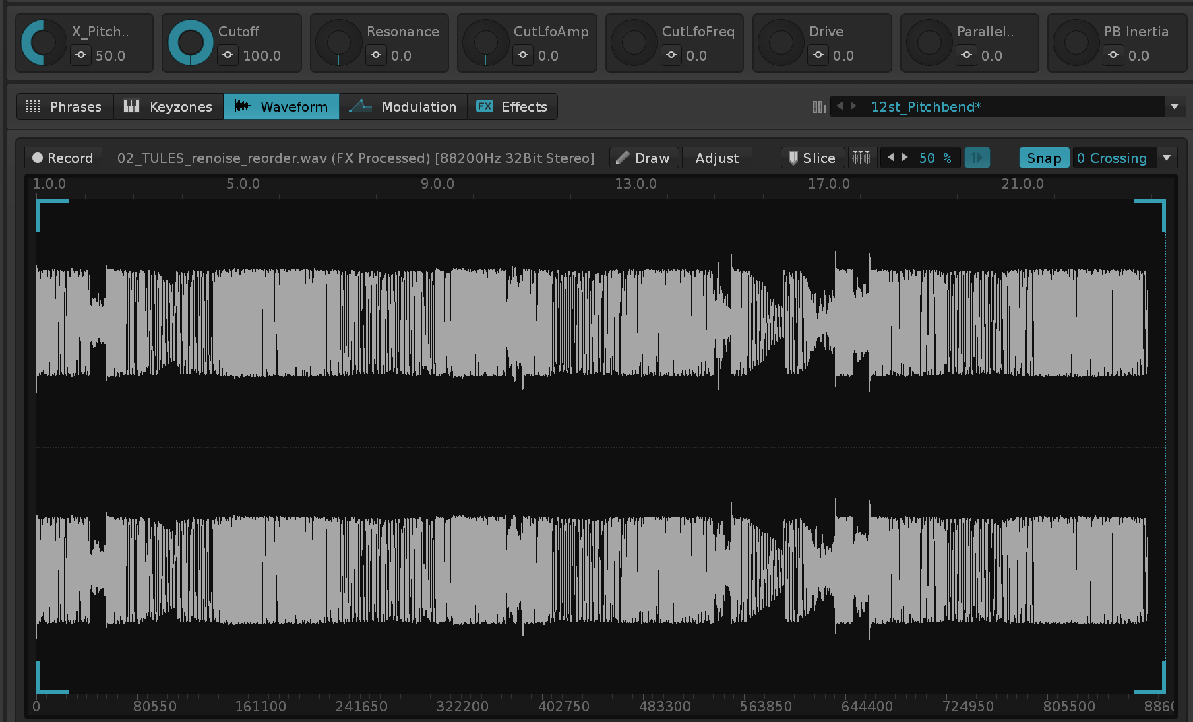Open mapping icon for CutLfoFreq macro
1193x722 pixels.
(671, 55)
